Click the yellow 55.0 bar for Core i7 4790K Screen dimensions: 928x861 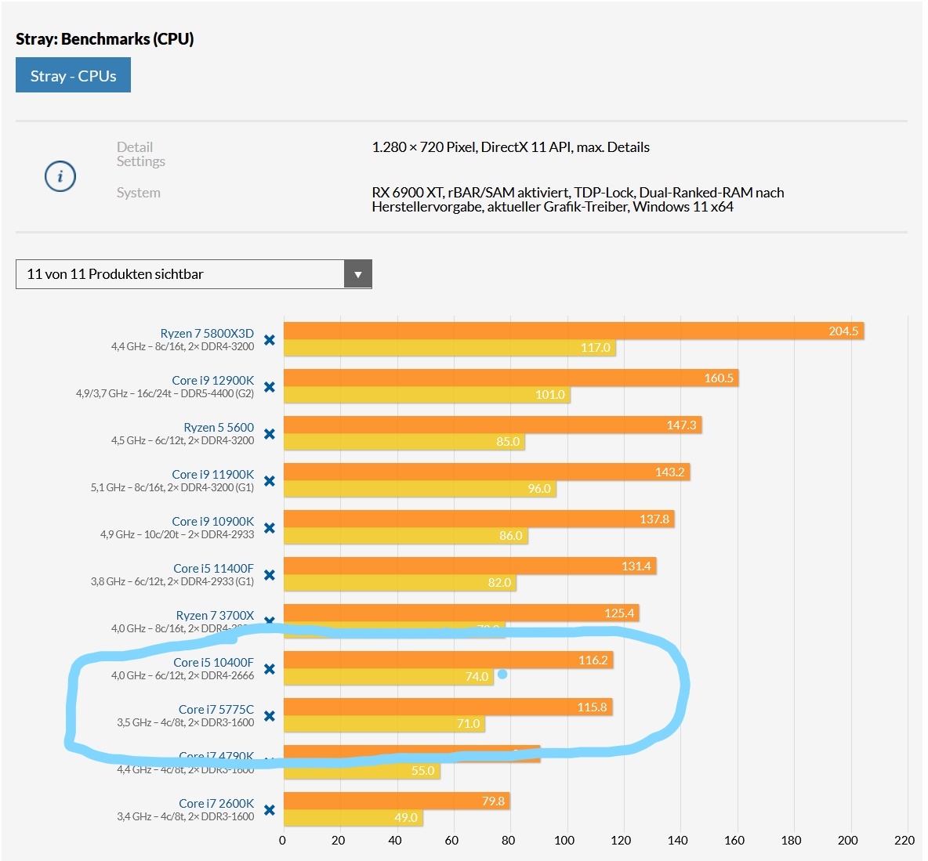pyautogui.click(x=362, y=770)
